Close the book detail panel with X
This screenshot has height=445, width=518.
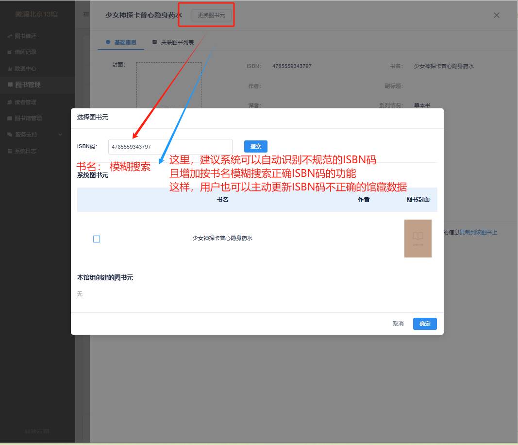pyautogui.click(x=496, y=15)
